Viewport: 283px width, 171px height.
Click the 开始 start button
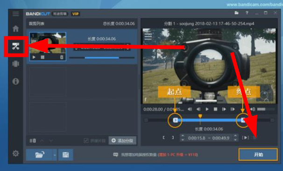point(258,155)
